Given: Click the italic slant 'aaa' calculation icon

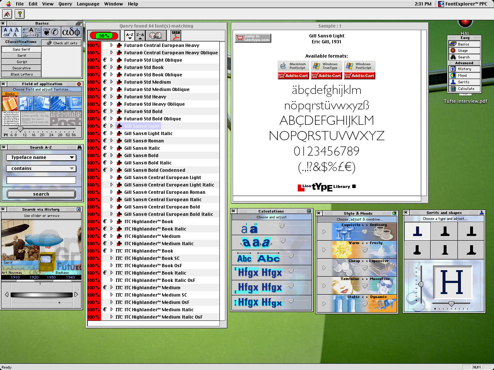Looking at the screenshot, I should coord(256,243).
